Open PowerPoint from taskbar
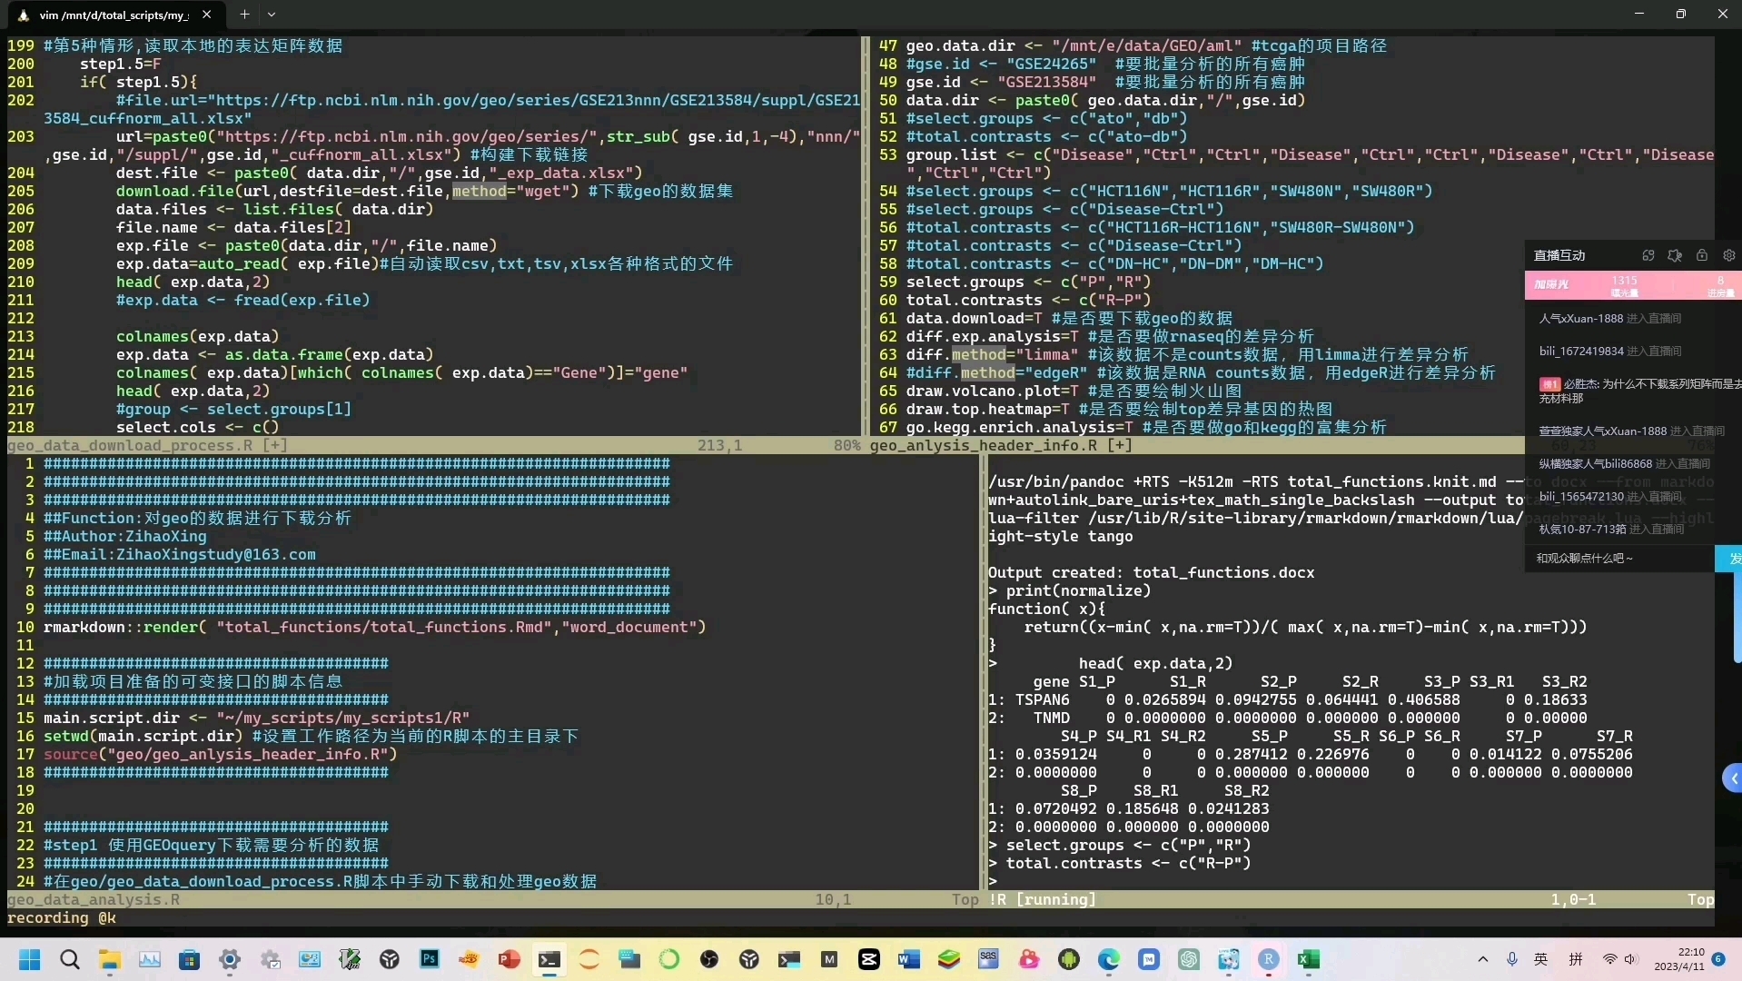 510,959
